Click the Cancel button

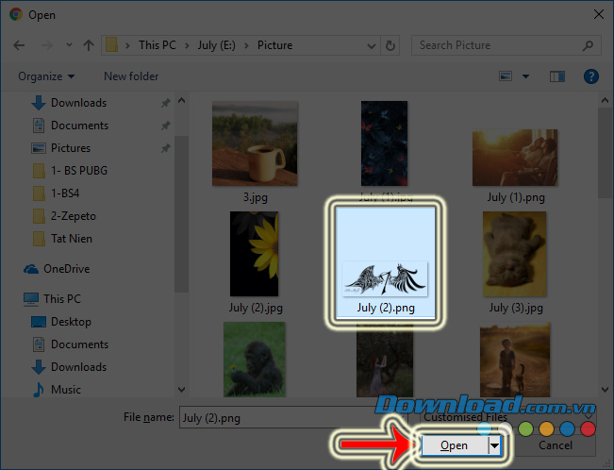point(556,445)
